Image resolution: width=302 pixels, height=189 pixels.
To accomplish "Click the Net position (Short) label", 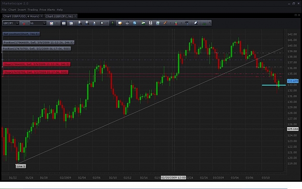I will [x=21, y=34].
